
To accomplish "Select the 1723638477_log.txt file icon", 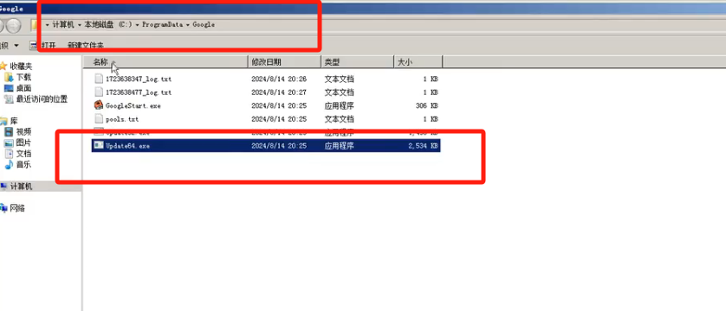I will point(98,92).
